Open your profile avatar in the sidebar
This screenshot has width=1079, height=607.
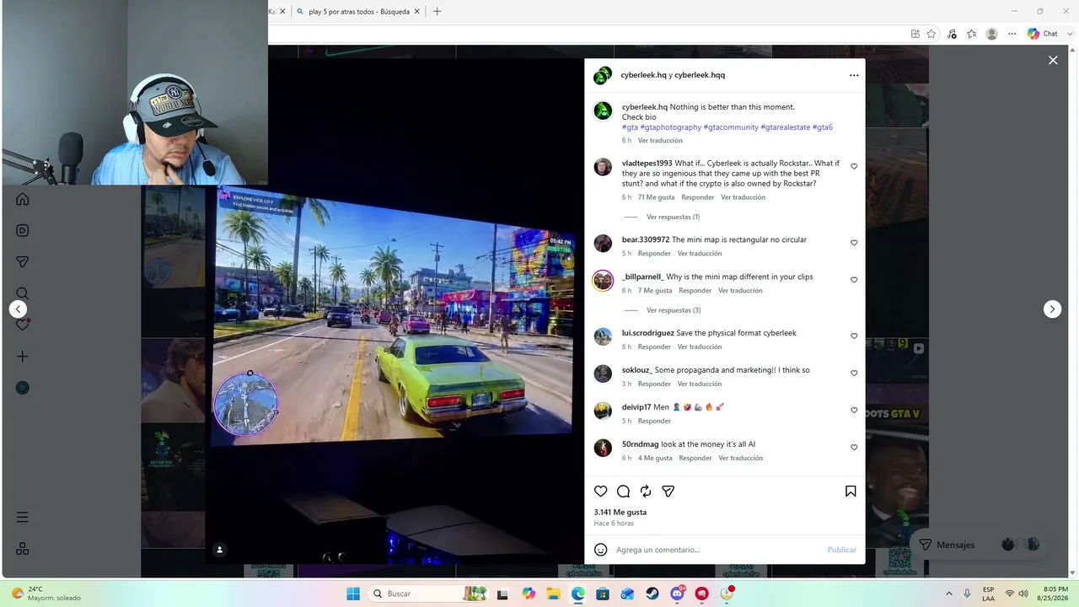point(23,388)
